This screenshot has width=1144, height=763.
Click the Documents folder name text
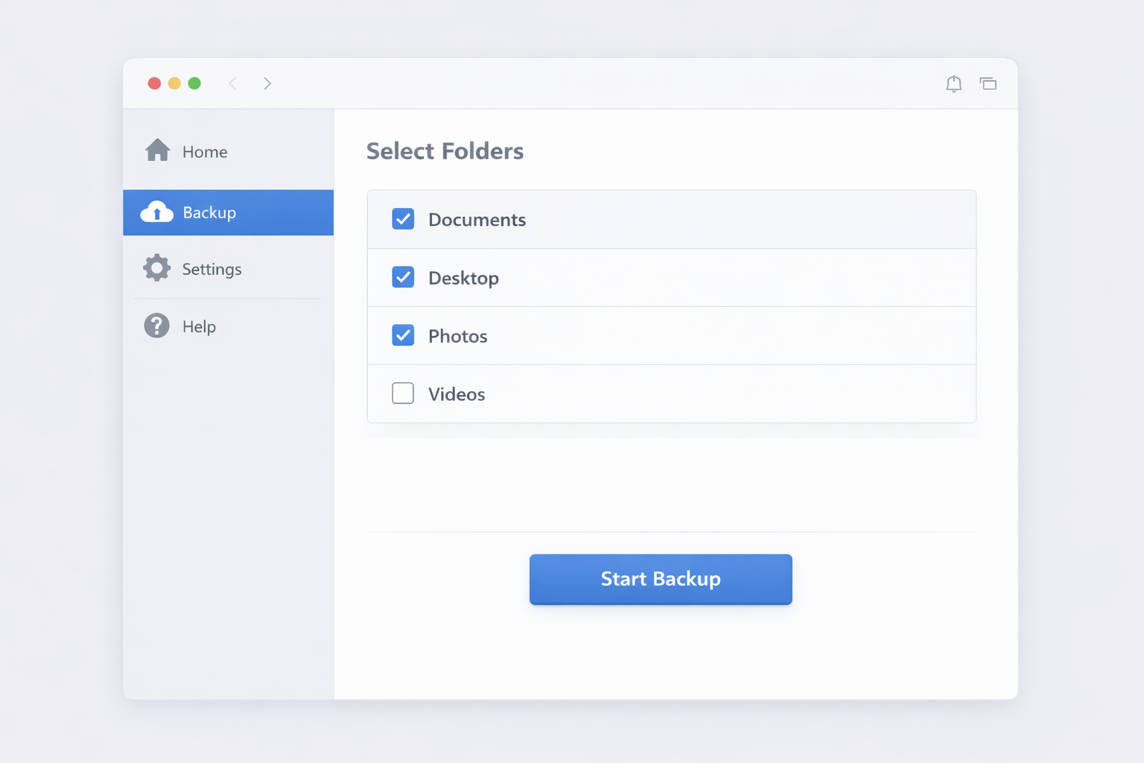click(477, 220)
